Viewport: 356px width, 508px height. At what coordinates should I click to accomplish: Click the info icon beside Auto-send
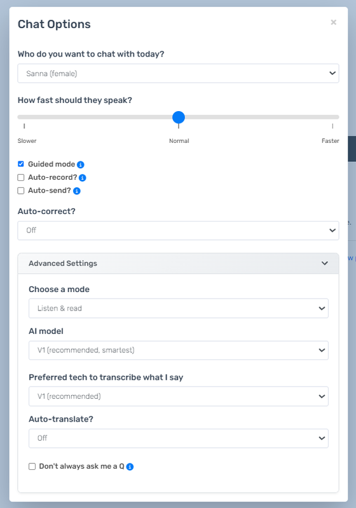click(76, 191)
